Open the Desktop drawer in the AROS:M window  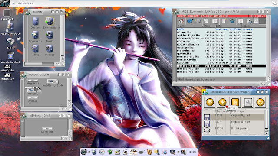click(x=35, y=23)
